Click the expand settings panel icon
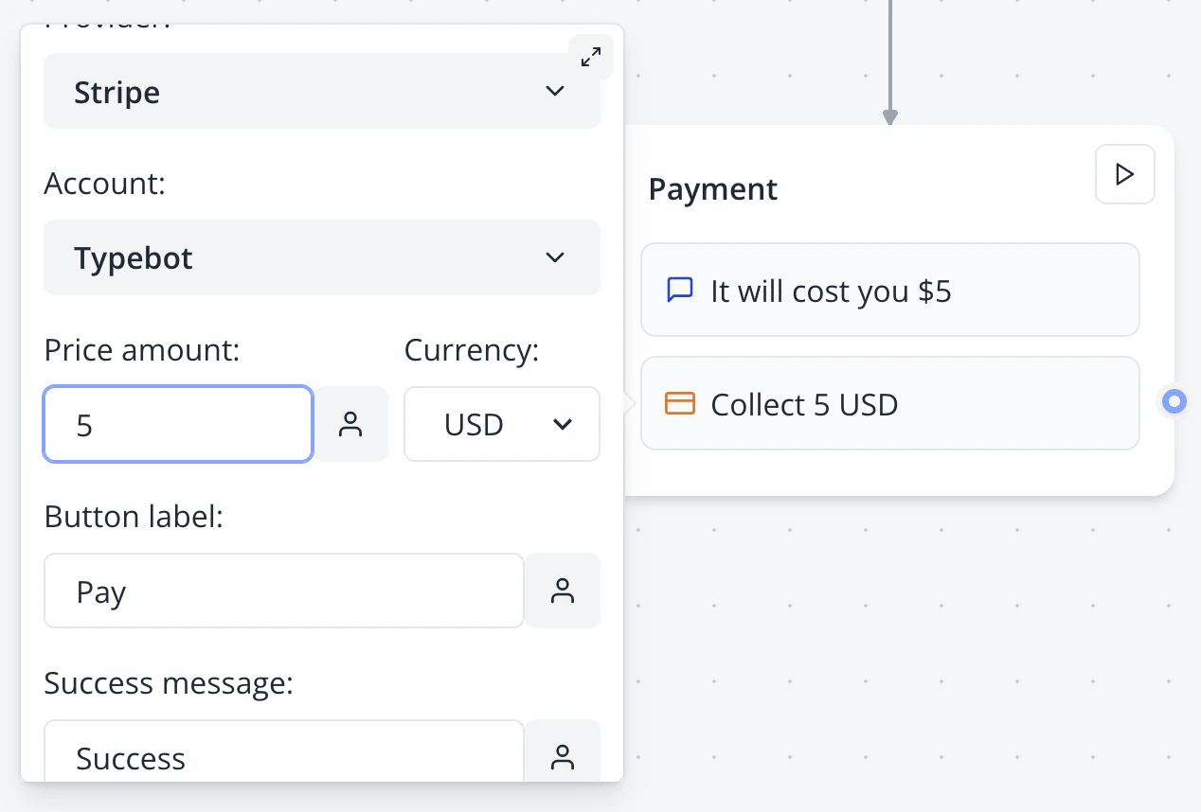The height and width of the screenshot is (812, 1201). click(591, 57)
